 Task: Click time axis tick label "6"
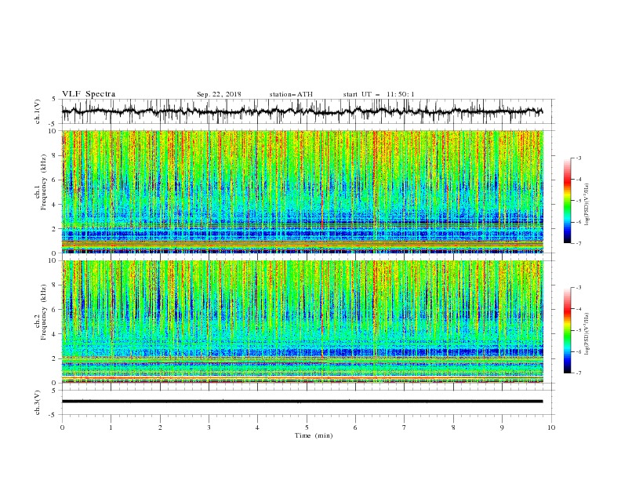coord(355,427)
